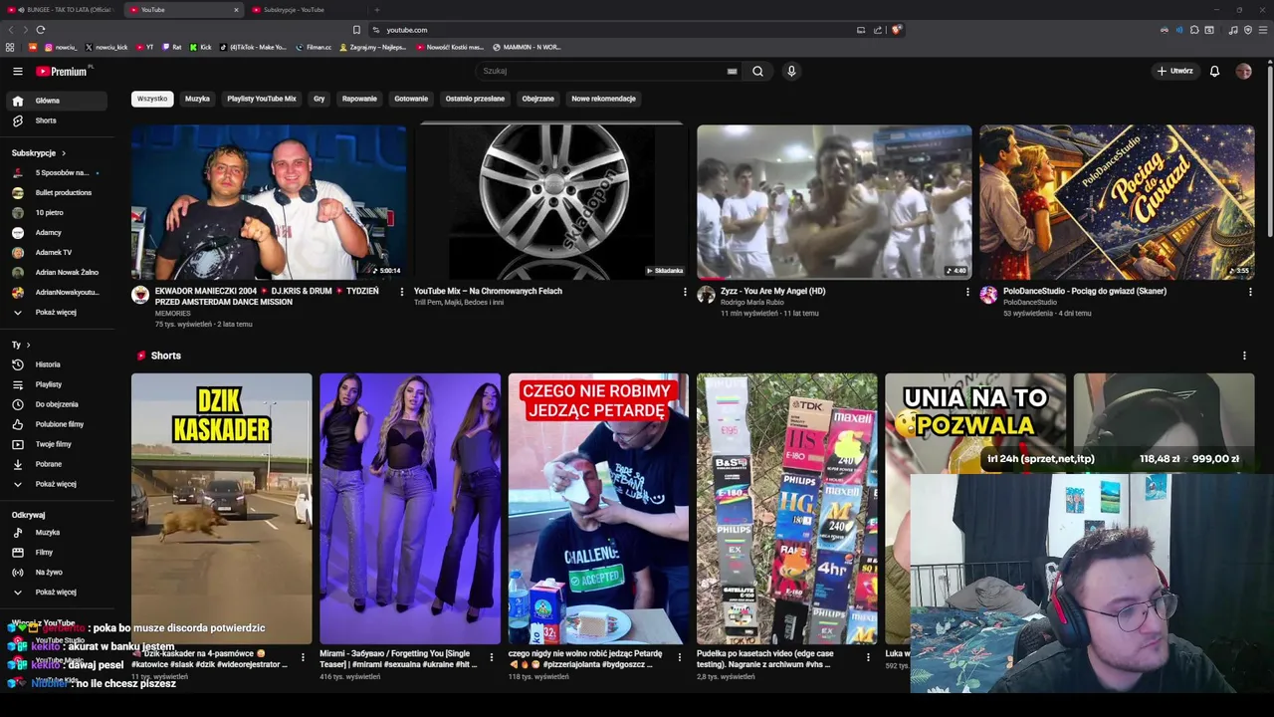Open the EKWADOR MANIECZKI 2004 video thumbnail
Viewport: 1274px width, 717px height.
pyautogui.click(x=269, y=202)
